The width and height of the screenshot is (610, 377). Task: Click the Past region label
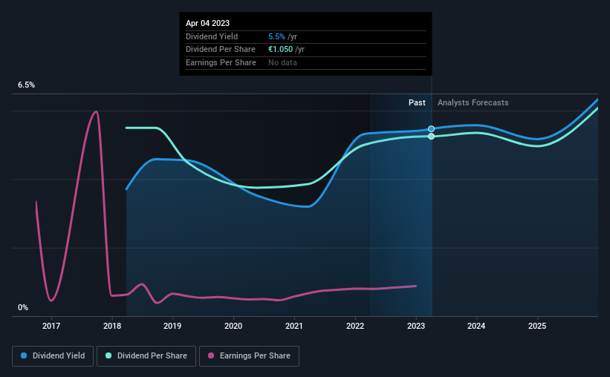click(417, 102)
